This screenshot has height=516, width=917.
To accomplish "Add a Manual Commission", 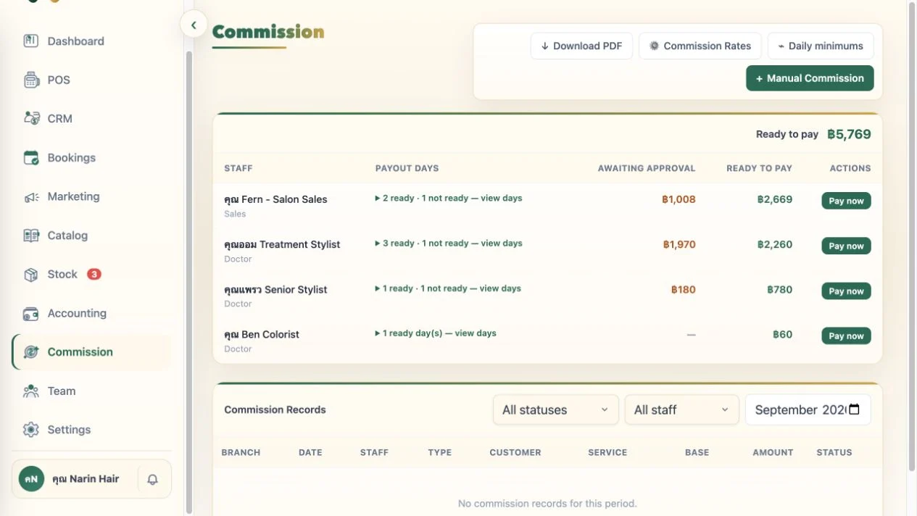I will point(810,78).
